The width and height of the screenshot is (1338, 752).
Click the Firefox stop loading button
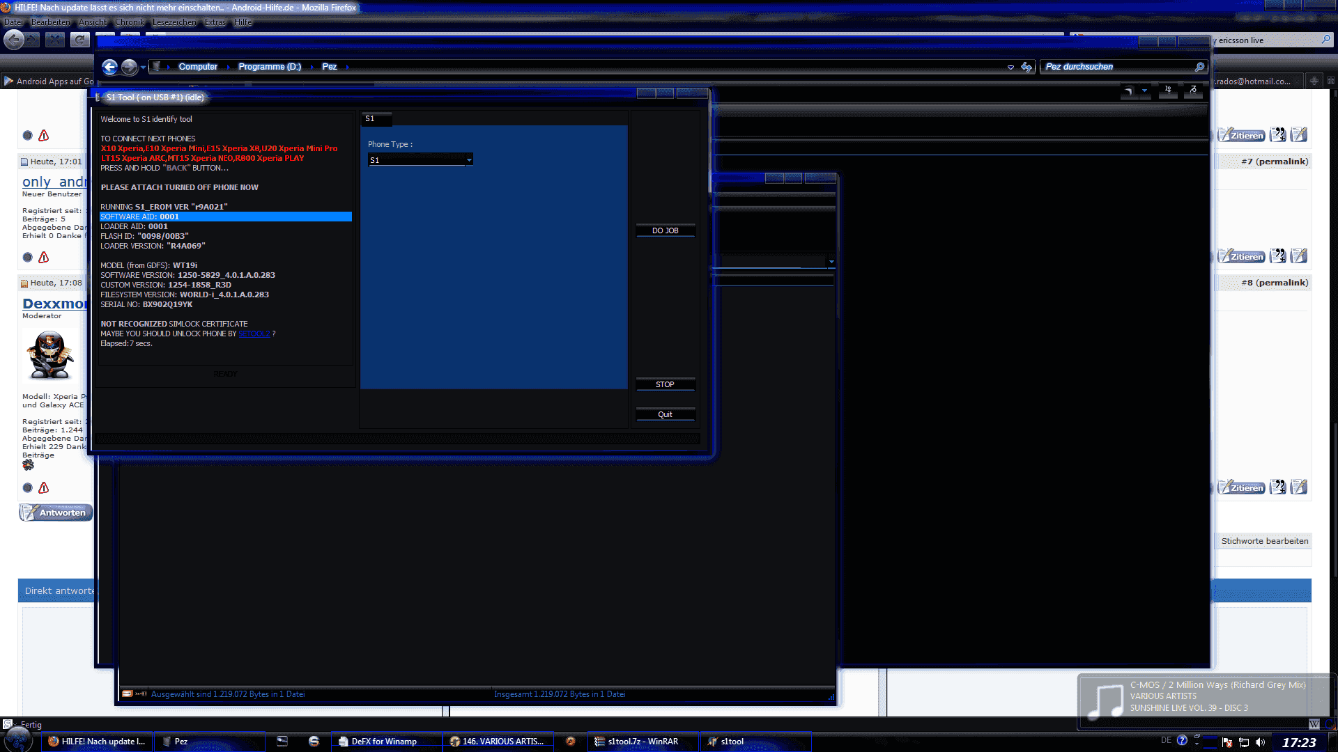[55, 40]
